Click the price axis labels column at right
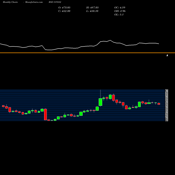 coord(167,105)
